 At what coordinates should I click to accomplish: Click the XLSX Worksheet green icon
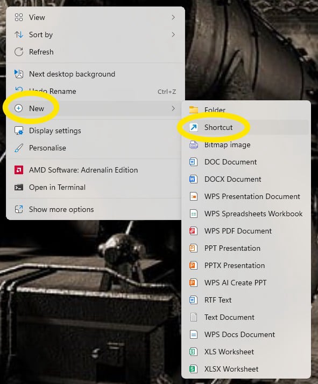193,369
